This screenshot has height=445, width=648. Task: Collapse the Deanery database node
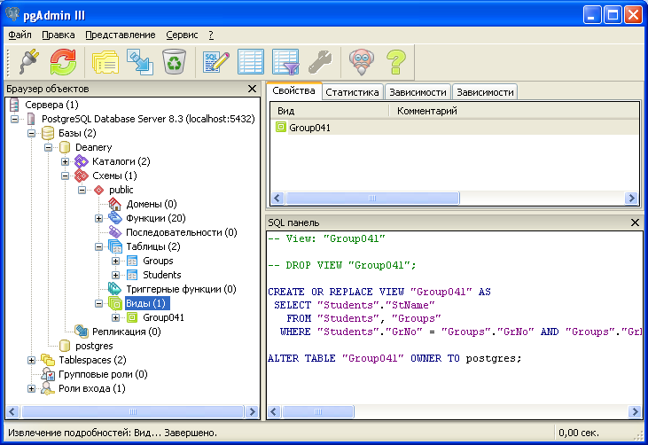click(x=49, y=147)
